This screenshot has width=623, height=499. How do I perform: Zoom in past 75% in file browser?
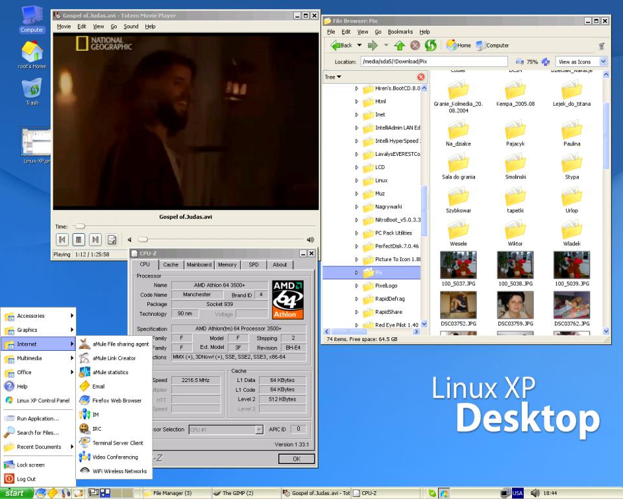[546, 62]
